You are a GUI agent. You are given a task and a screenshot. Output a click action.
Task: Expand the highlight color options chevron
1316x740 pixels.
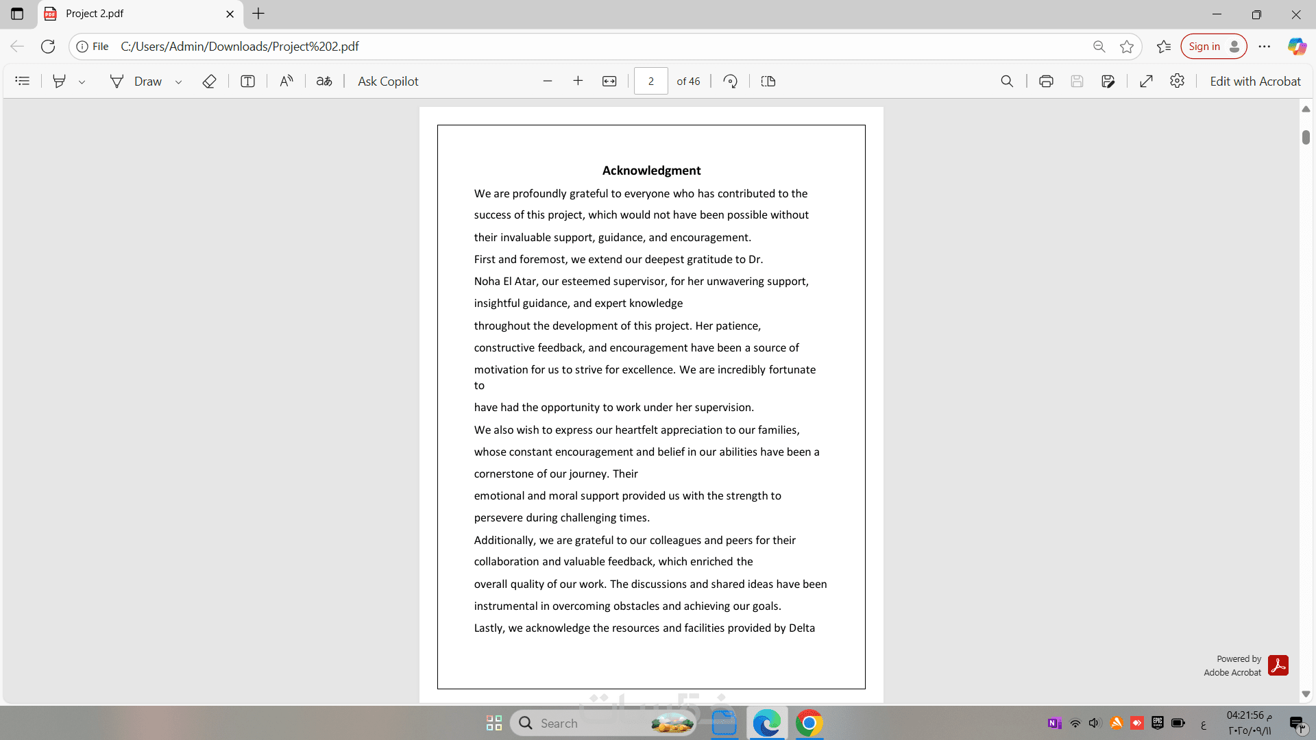82,81
